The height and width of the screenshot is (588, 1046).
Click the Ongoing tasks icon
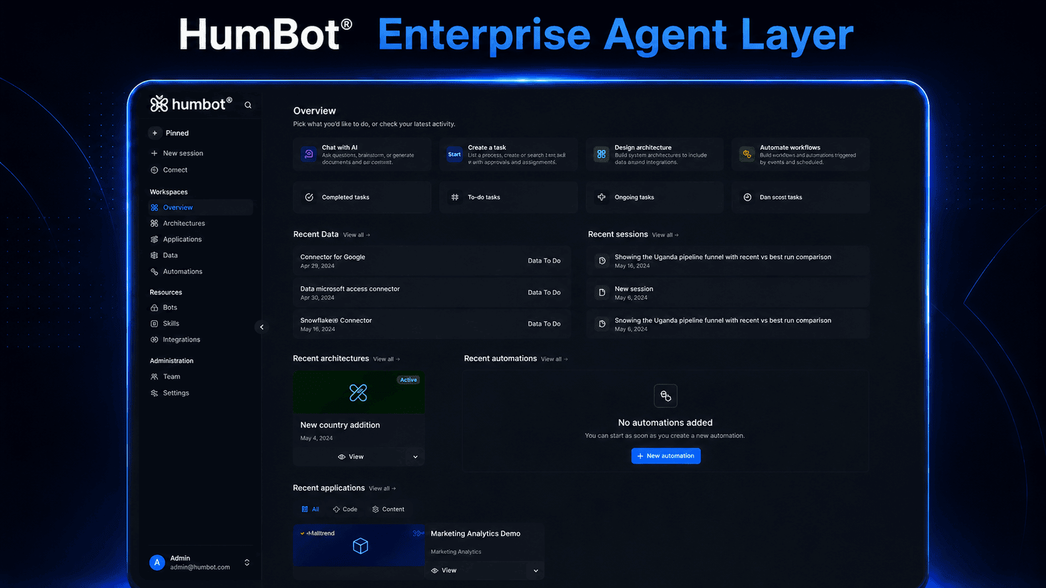tap(601, 197)
